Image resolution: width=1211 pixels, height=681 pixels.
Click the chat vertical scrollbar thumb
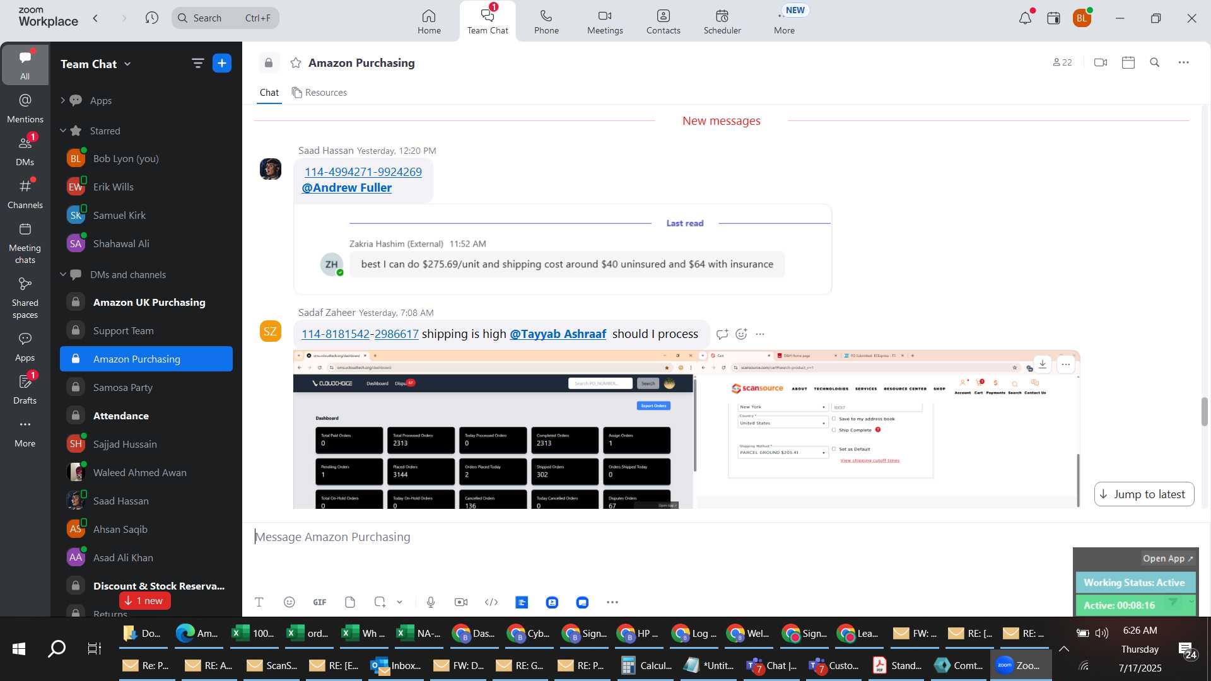point(1204,412)
